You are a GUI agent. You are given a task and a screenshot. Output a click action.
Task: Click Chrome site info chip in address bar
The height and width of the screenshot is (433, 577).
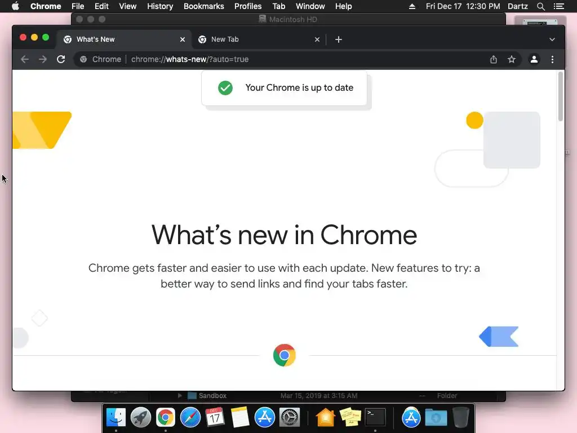[x=100, y=59]
